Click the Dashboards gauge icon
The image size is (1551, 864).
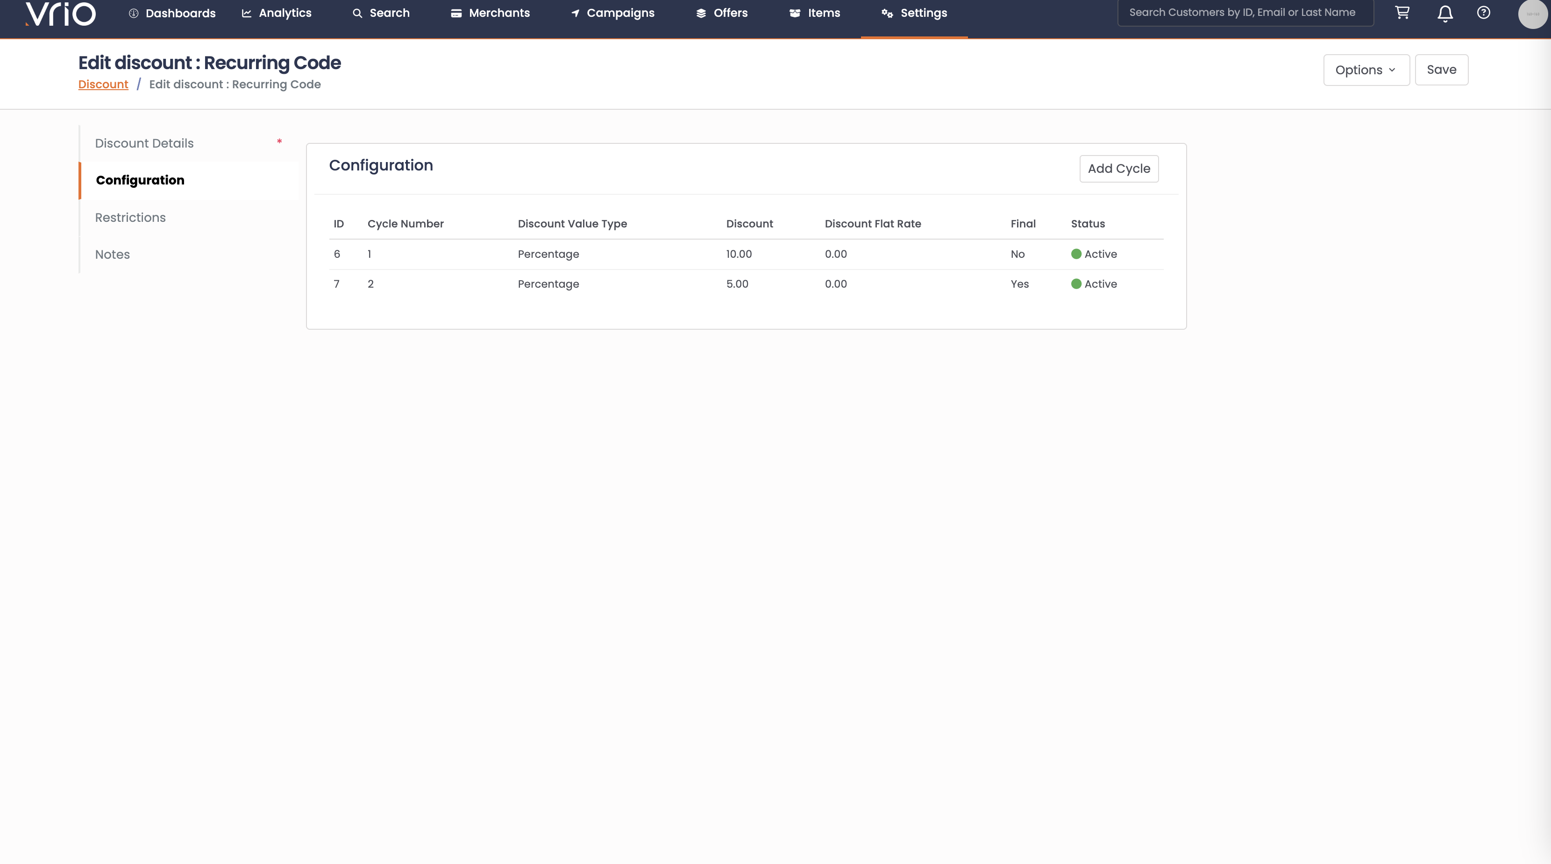click(134, 13)
